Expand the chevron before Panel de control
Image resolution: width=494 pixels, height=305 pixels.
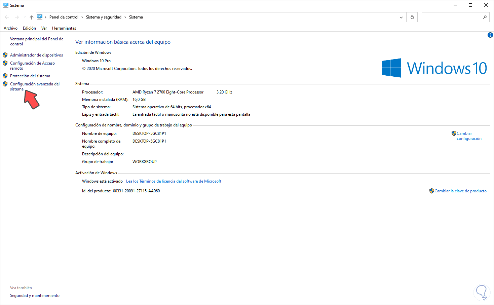point(46,17)
